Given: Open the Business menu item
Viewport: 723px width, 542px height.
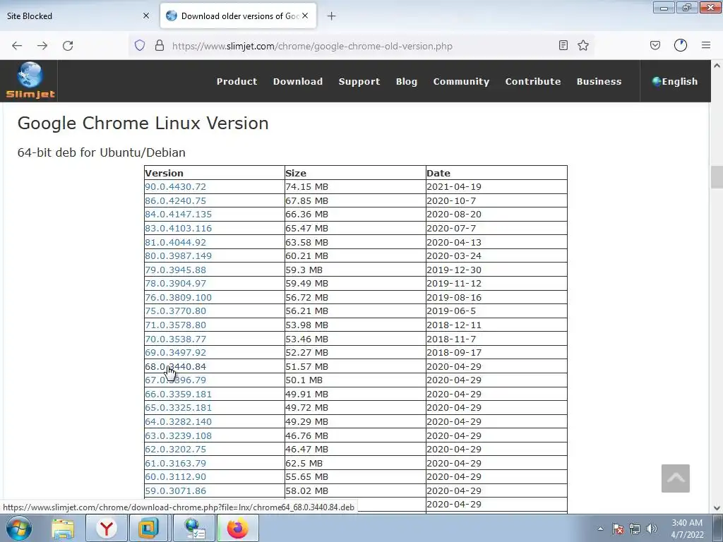Looking at the screenshot, I should click(599, 82).
